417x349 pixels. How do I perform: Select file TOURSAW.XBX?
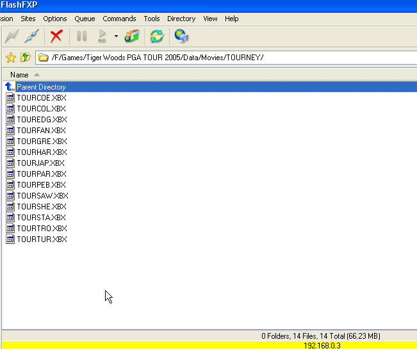click(42, 196)
